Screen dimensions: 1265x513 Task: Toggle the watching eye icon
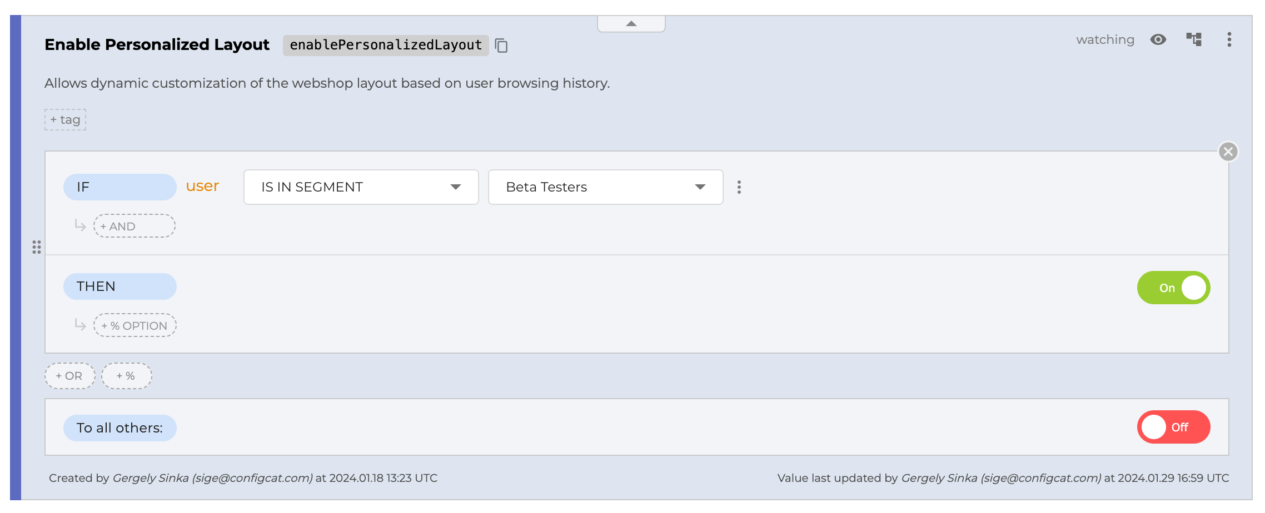tap(1158, 39)
